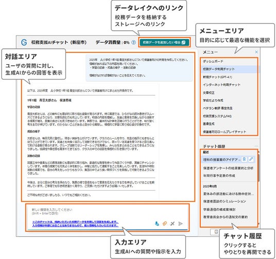Click the clipboard icon on 理科の授業案 history item
Screen dimensions: 276x259
244,159
